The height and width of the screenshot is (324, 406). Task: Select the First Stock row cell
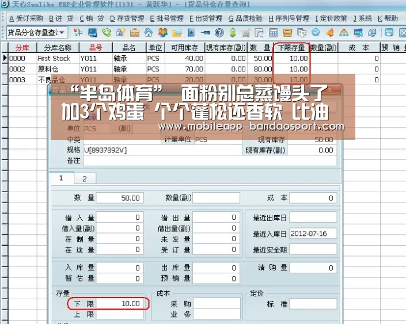pyautogui.click(x=58, y=59)
